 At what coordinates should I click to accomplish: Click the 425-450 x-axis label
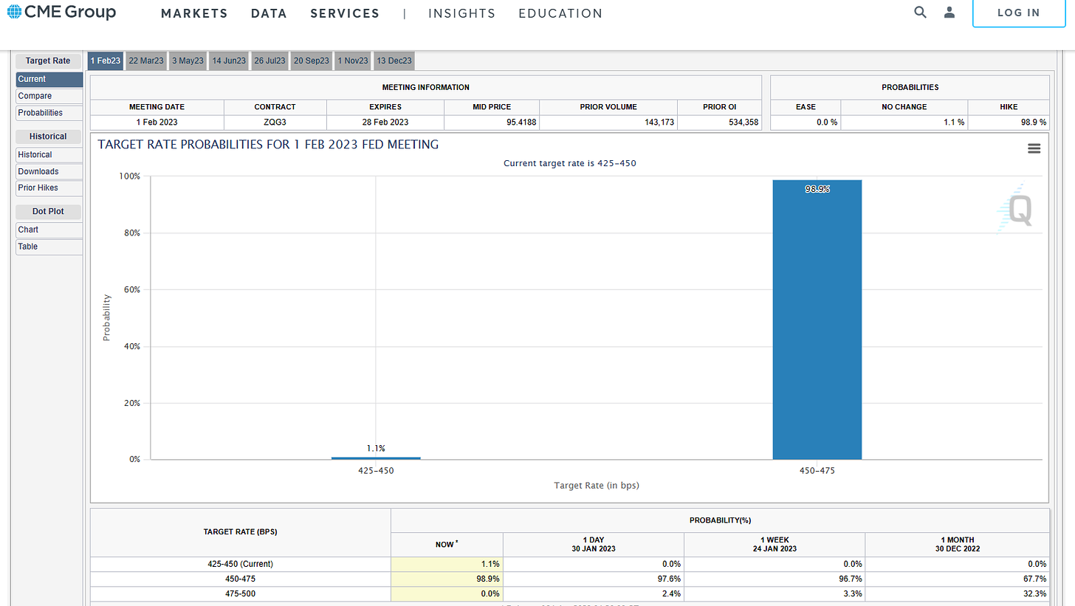point(376,470)
